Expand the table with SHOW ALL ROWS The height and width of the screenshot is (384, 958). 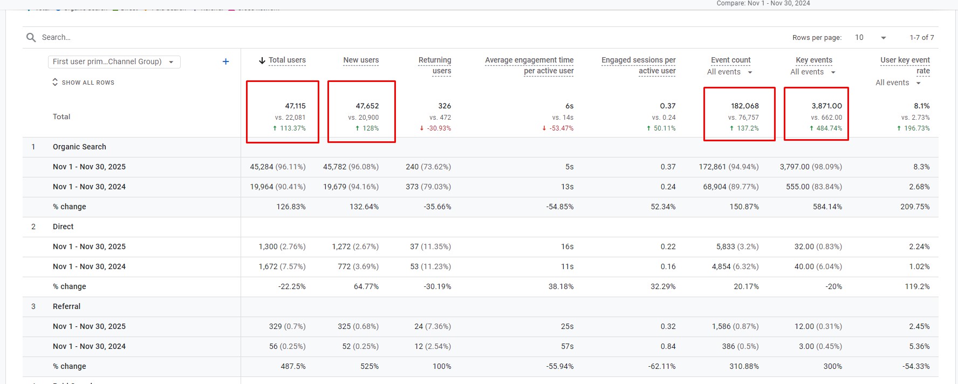click(84, 83)
